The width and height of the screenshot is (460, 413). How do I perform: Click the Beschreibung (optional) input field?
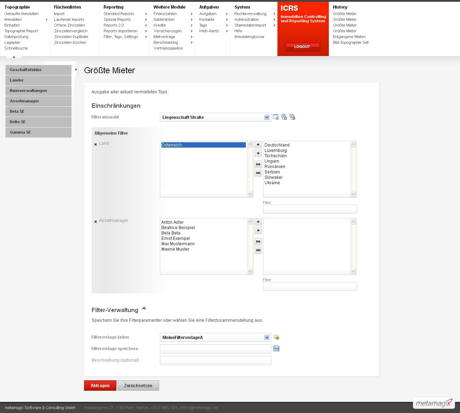(216, 360)
